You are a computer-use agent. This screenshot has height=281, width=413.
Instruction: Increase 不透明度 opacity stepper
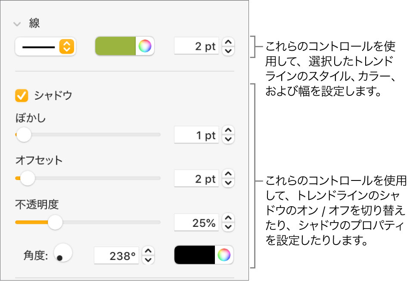[229, 218]
